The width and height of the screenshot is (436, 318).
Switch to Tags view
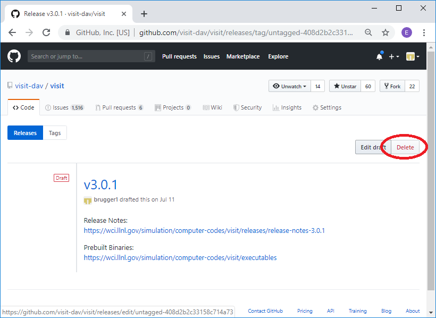point(55,133)
